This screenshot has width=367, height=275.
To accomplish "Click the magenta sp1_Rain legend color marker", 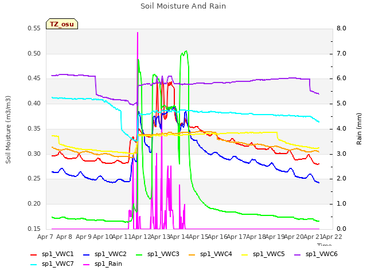I will [x=87, y=265].
